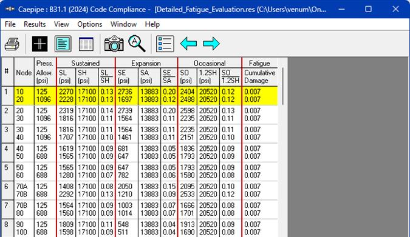Open the View menu
410x237 pixels.
click(61, 24)
